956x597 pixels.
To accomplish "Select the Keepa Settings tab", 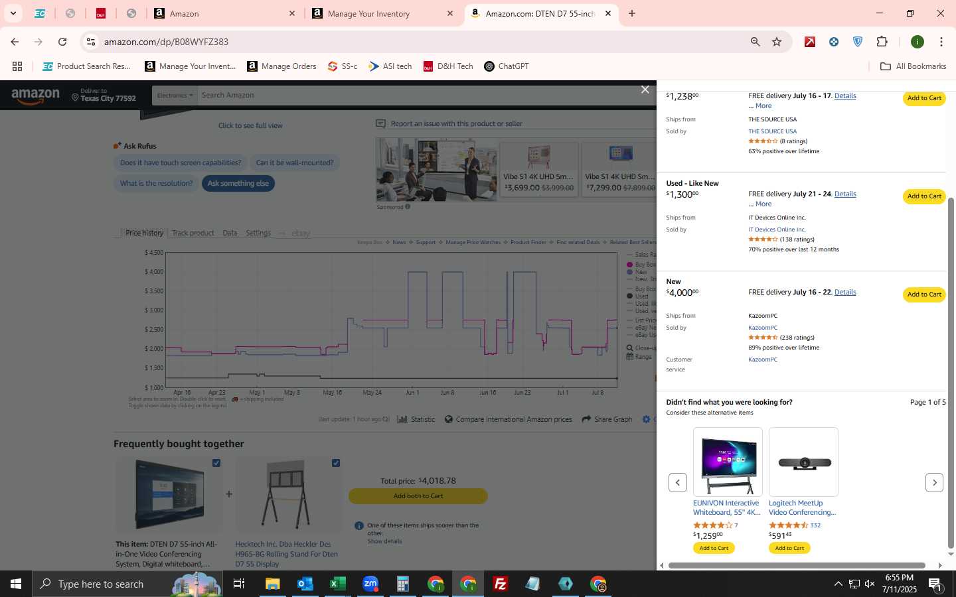I will [x=258, y=233].
